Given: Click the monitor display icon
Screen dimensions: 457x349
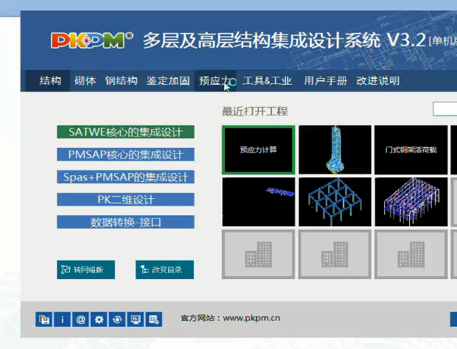Looking at the screenshot, I should tap(136, 320).
